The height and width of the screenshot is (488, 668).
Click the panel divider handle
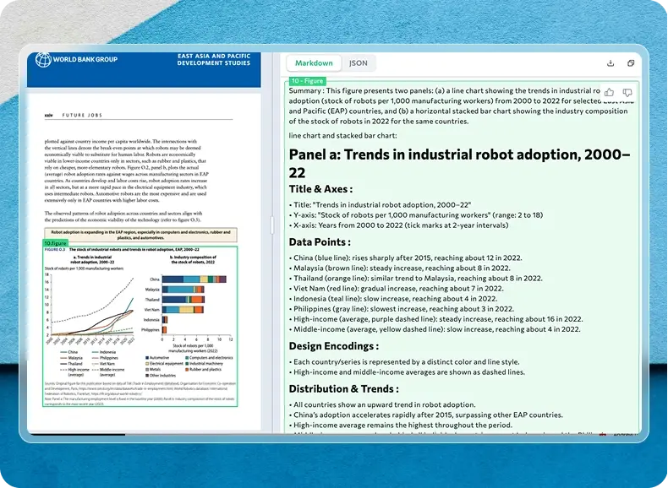click(272, 225)
